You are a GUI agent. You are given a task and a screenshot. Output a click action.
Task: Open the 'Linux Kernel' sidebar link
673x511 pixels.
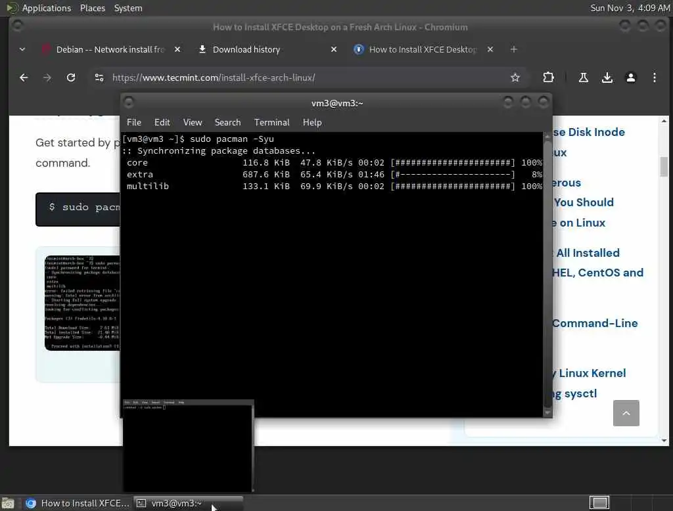coord(592,373)
